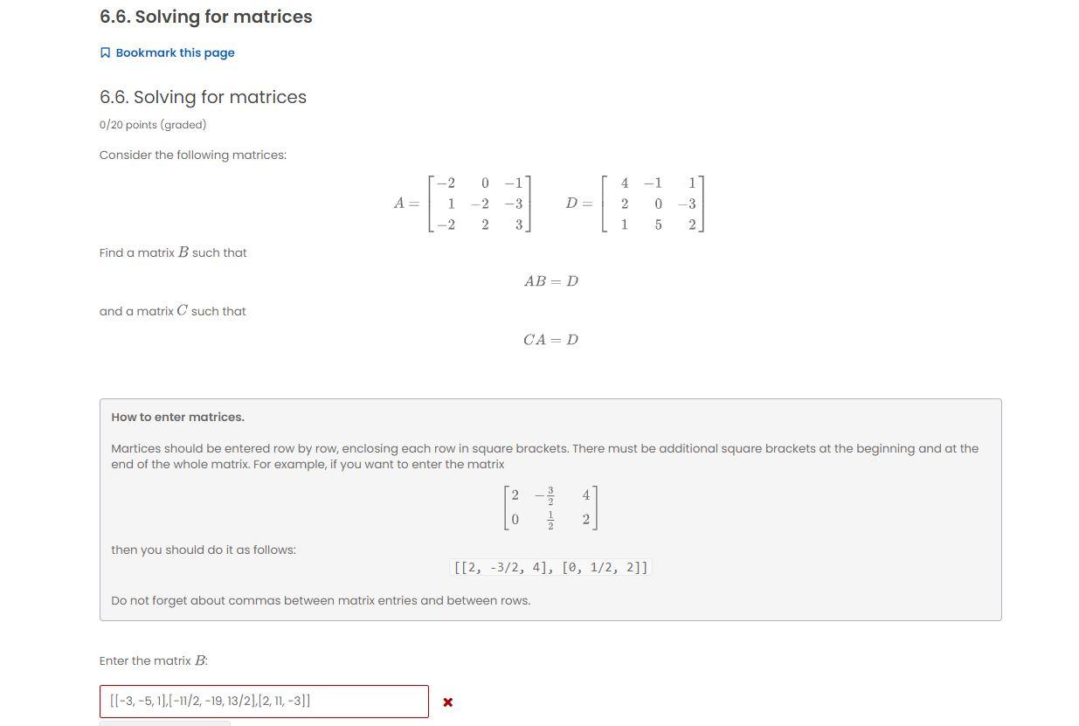Click the matrix A display
This screenshot has height=726, width=1079.
(x=463, y=204)
